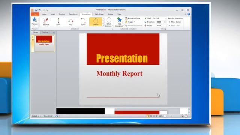Click the Monthly Report subtitle on slide

(119, 73)
